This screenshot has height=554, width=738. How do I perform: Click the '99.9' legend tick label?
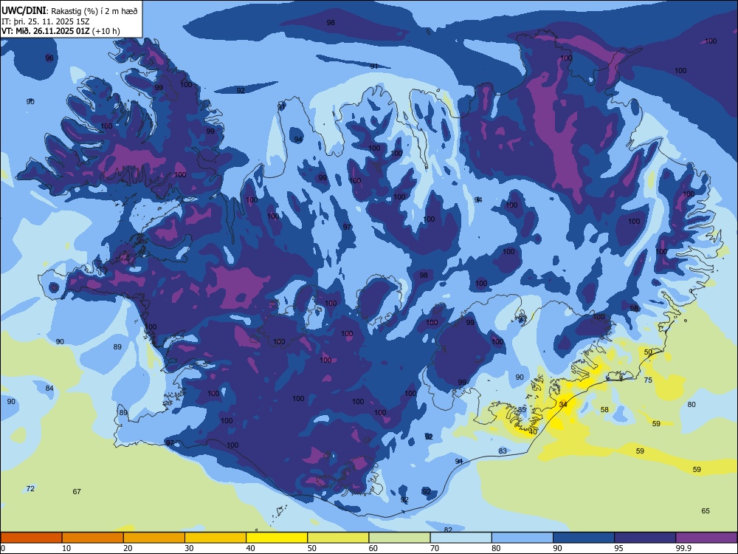pyautogui.click(x=683, y=548)
